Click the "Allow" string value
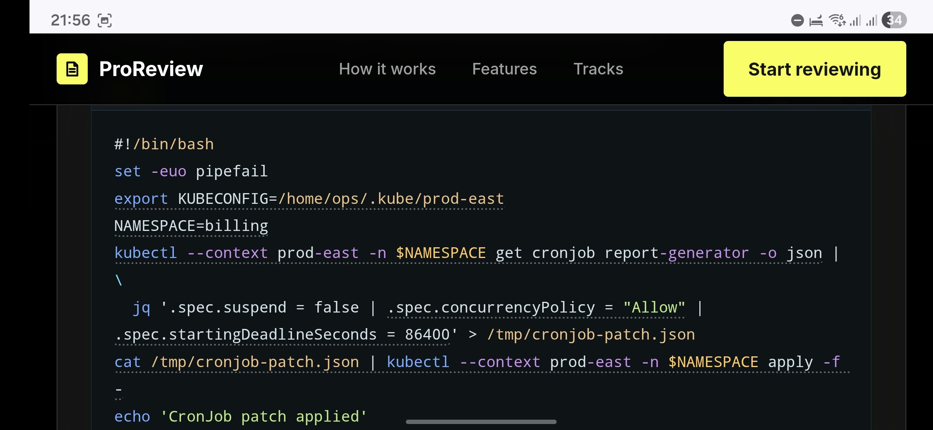The width and height of the screenshot is (933, 430). (654, 307)
